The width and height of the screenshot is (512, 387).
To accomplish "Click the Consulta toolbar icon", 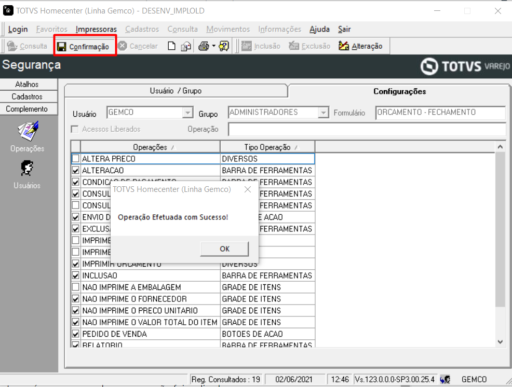I will click(x=12, y=46).
